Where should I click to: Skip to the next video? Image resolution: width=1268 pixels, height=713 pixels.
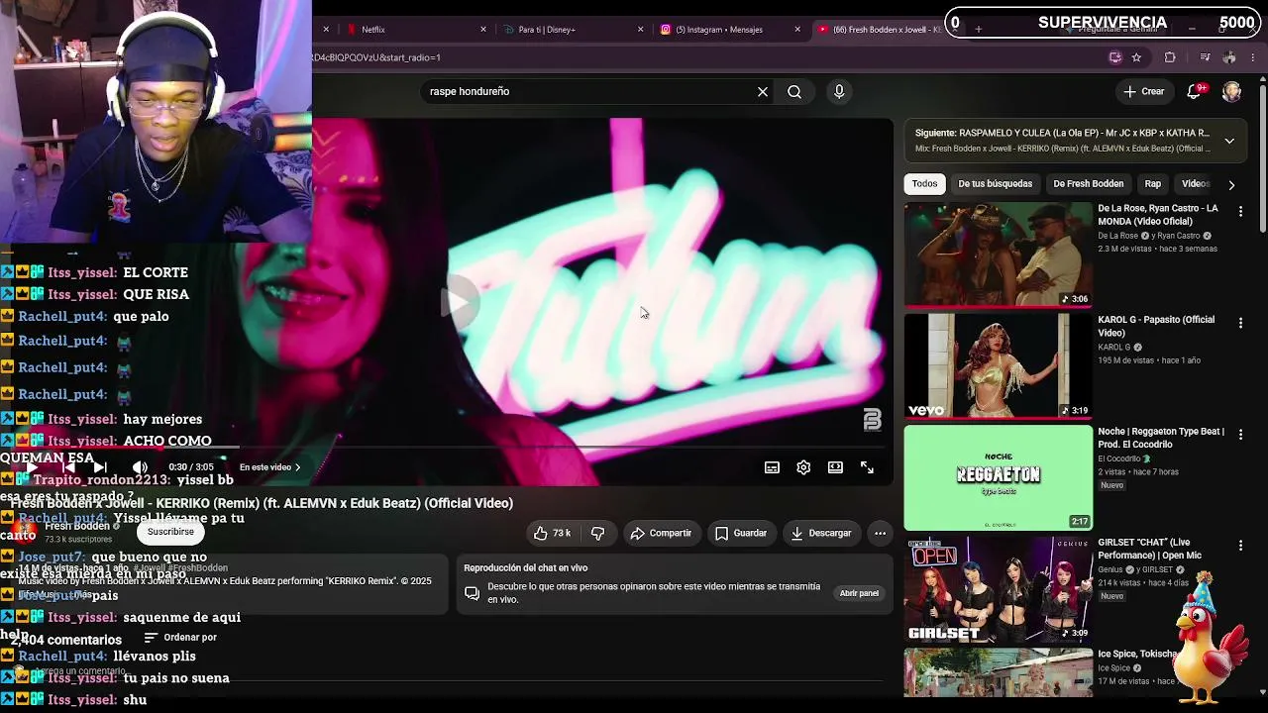[x=100, y=467]
